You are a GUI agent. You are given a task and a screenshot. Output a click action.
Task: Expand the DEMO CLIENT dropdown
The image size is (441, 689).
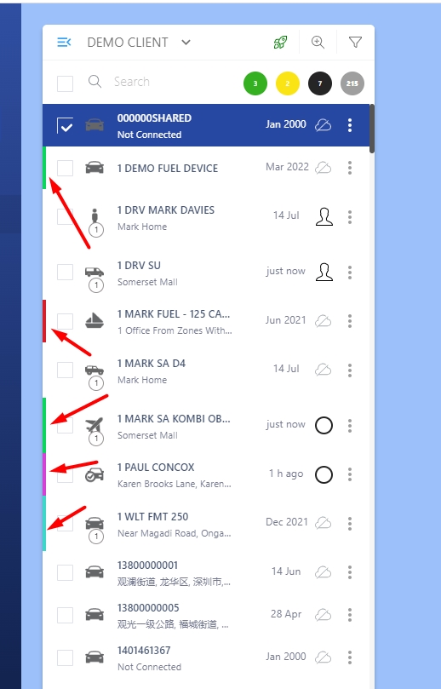186,43
